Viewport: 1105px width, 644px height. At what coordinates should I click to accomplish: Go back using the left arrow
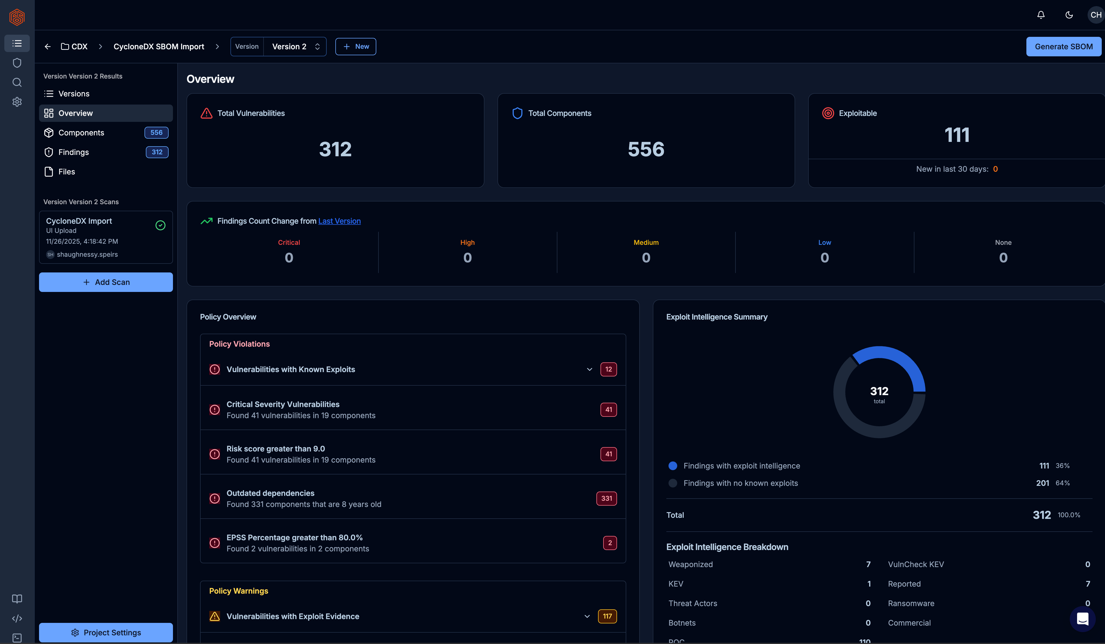click(48, 46)
